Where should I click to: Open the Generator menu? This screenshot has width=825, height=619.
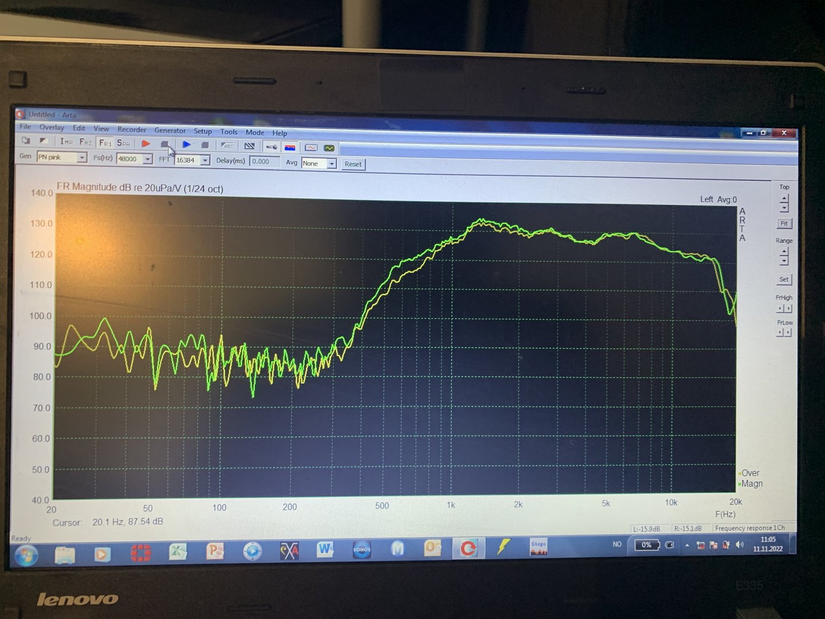tap(170, 130)
